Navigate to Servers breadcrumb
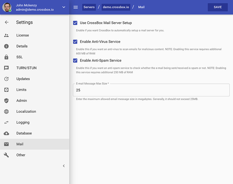The height and width of the screenshot is (184, 233). [89, 7]
